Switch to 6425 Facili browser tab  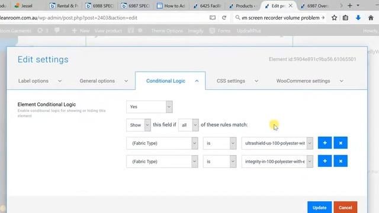click(x=207, y=6)
